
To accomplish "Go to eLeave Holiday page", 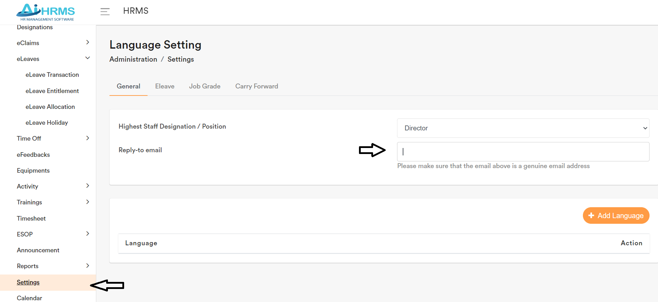I will pos(47,123).
